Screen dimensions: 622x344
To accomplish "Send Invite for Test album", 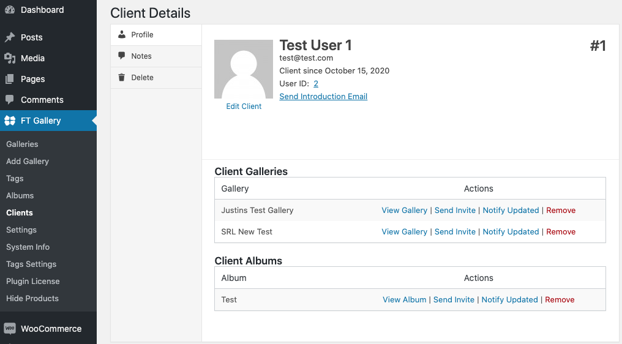I will pyautogui.click(x=454, y=299).
